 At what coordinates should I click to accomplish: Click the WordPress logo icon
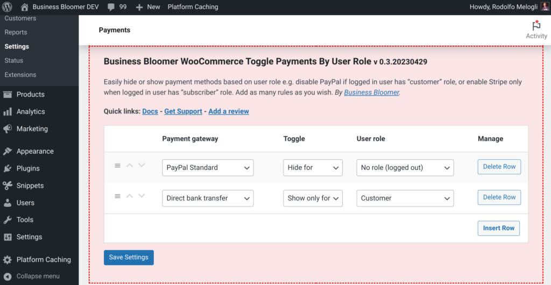[7, 6]
